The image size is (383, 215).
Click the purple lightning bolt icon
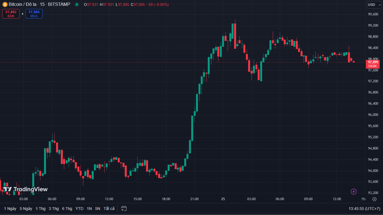[x=354, y=191]
